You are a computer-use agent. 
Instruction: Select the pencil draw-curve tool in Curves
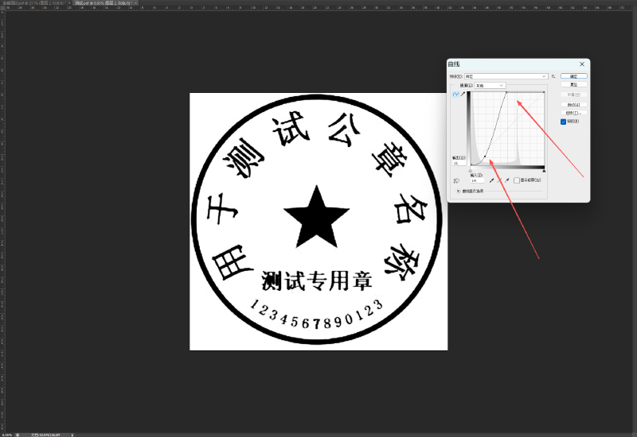[463, 94]
